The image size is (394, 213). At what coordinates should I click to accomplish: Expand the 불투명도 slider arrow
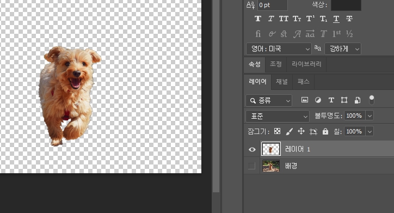[370, 116]
